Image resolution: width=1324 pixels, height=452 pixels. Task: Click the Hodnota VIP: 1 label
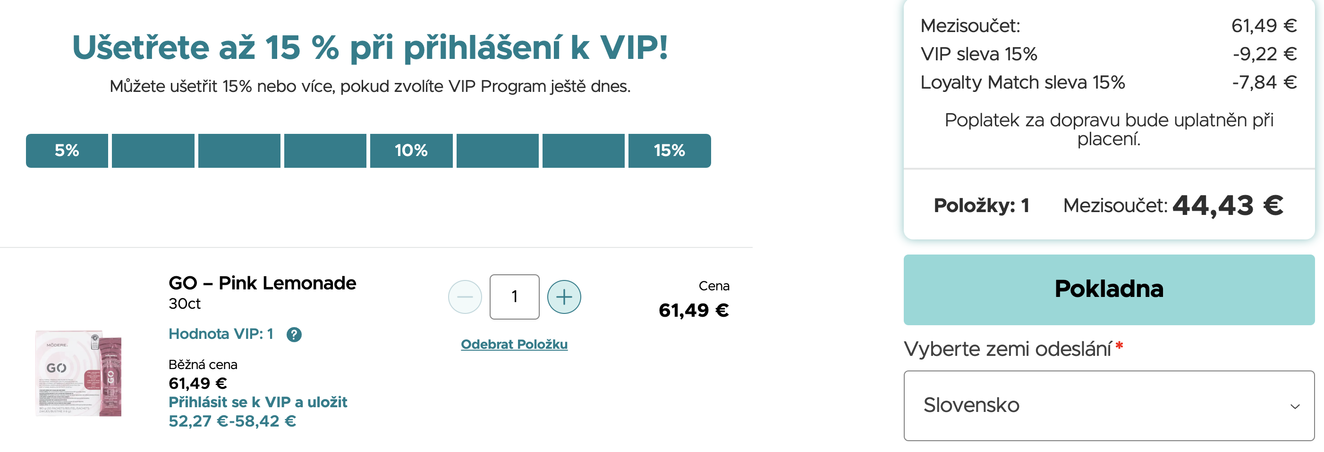(x=221, y=334)
